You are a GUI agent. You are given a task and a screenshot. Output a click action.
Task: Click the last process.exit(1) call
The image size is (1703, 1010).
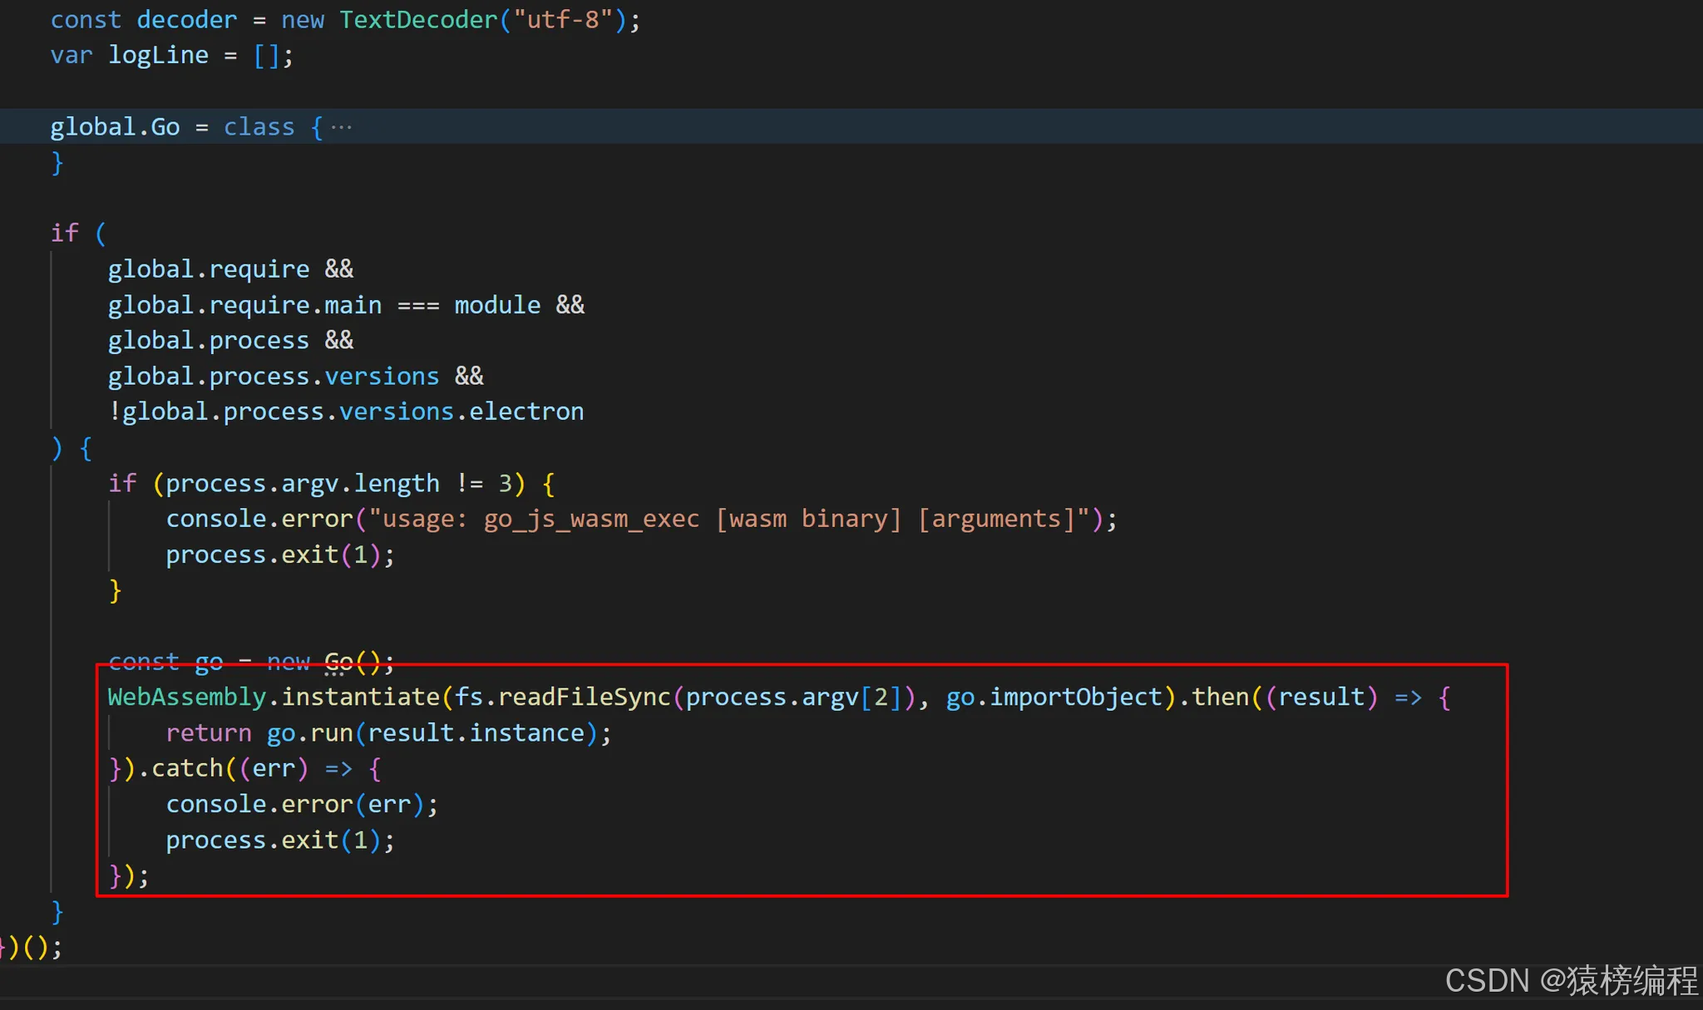tap(279, 840)
